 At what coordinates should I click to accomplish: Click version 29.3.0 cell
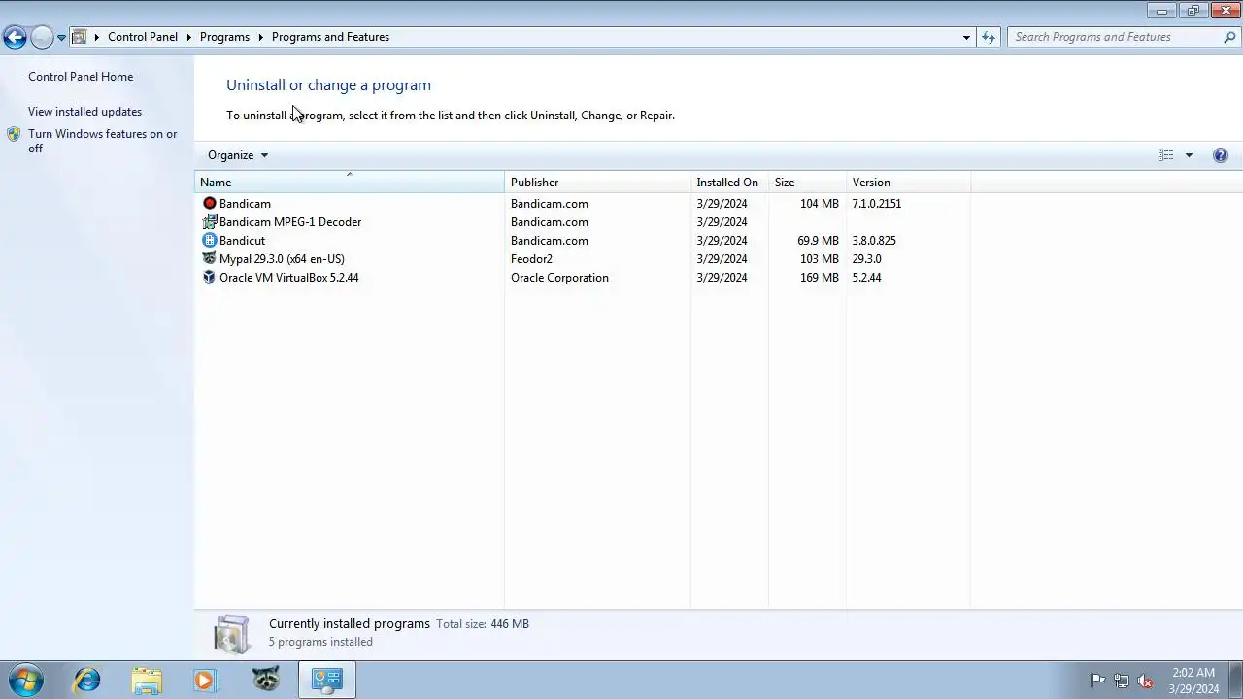tap(866, 259)
